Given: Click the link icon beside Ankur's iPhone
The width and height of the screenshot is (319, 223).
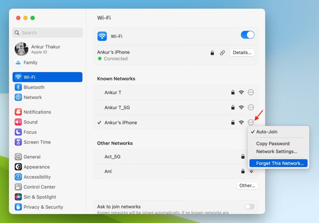Looking at the screenshot, I should [x=222, y=53].
